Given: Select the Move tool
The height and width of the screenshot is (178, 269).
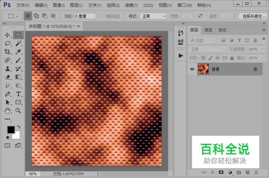Looking at the screenshot, I should 7,35.
